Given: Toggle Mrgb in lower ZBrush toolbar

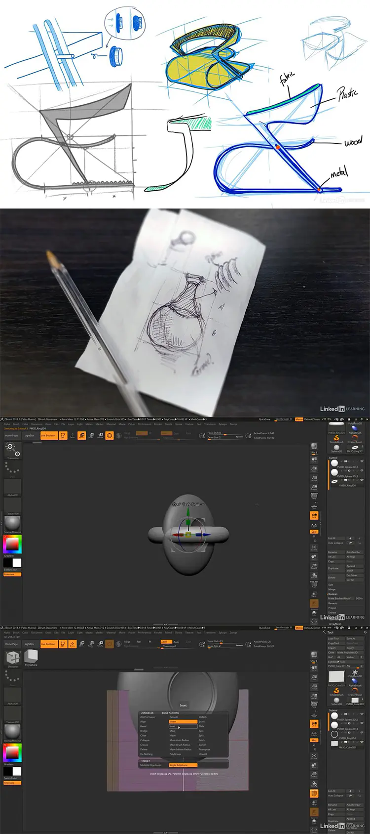Looking at the screenshot, I should (x=127, y=641).
